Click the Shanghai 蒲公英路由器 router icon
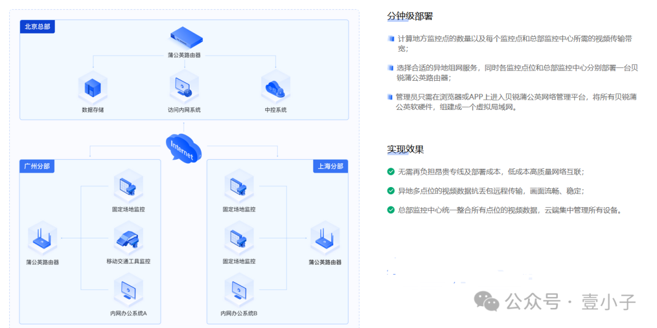Viewport: 657px width, 328px height. click(x=324, y=239)
